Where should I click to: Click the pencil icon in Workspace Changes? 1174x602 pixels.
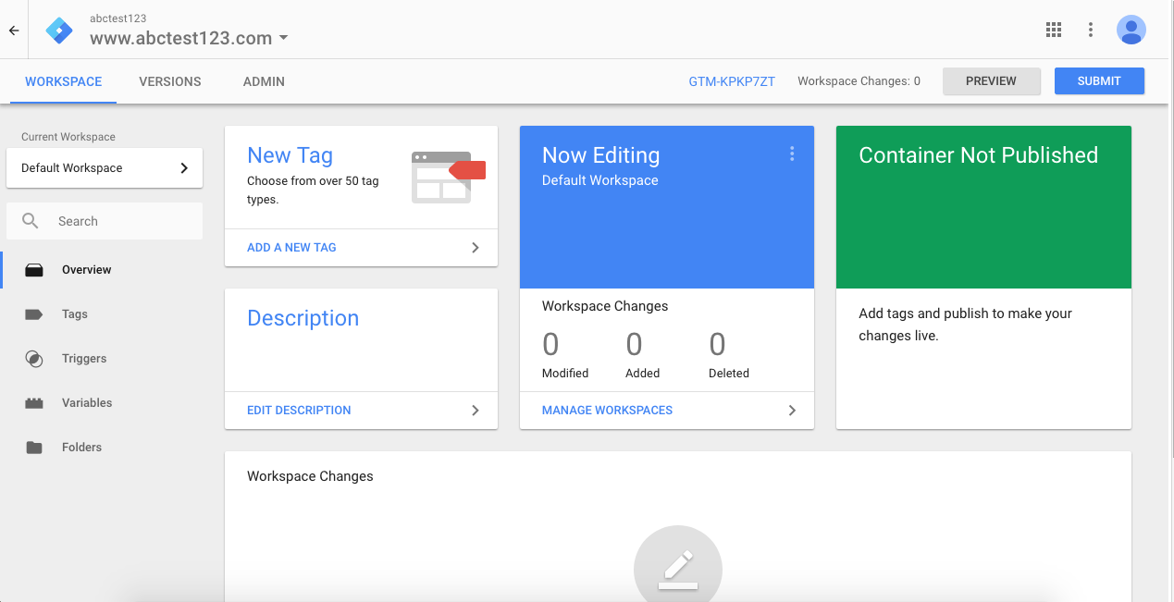tap(678, 569)
